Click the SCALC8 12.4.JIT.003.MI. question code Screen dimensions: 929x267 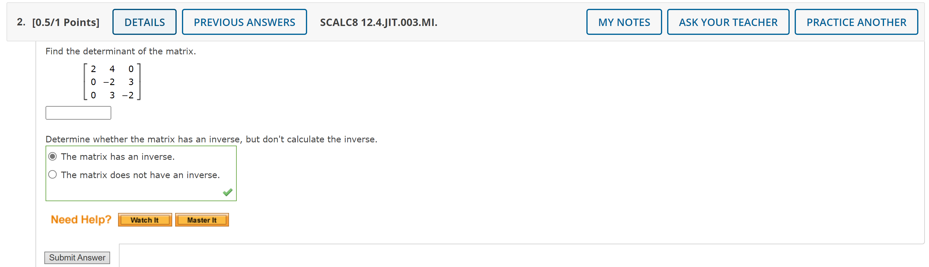pyautogui.click(x=379, y=22)
